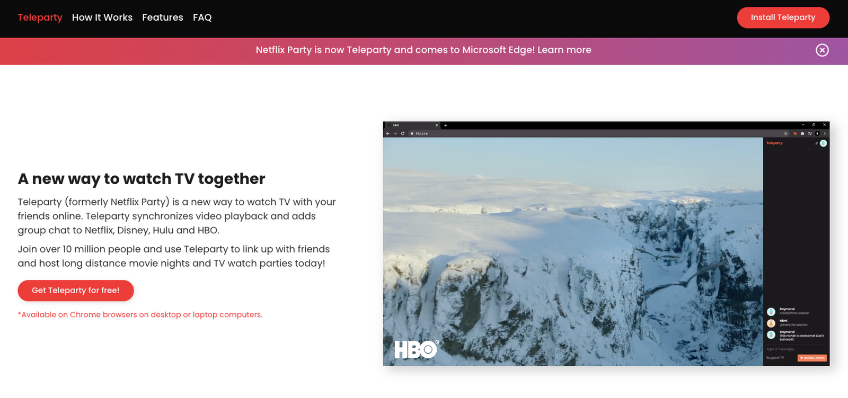This screenshot has height=398, width=848.
Task: Click the Chrome browsers availability note
Action: [x=140, y=314]
